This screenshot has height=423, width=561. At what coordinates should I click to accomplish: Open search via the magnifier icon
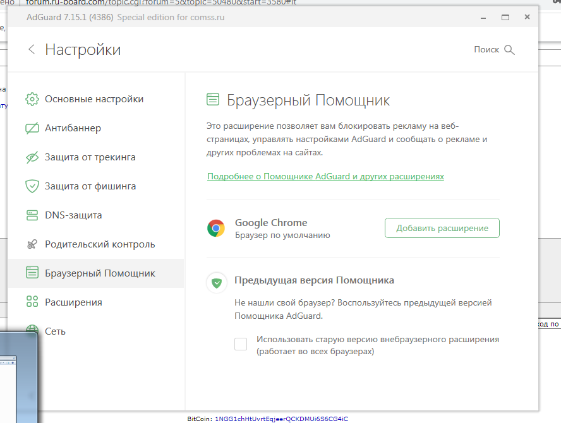509,50
